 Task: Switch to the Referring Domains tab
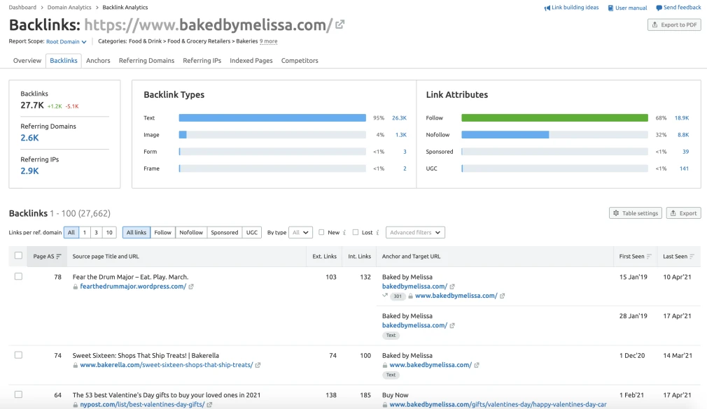(x=146, y=60)
